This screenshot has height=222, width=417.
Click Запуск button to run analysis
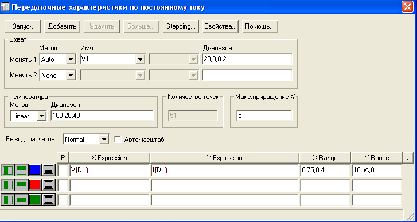click(22, 26)
